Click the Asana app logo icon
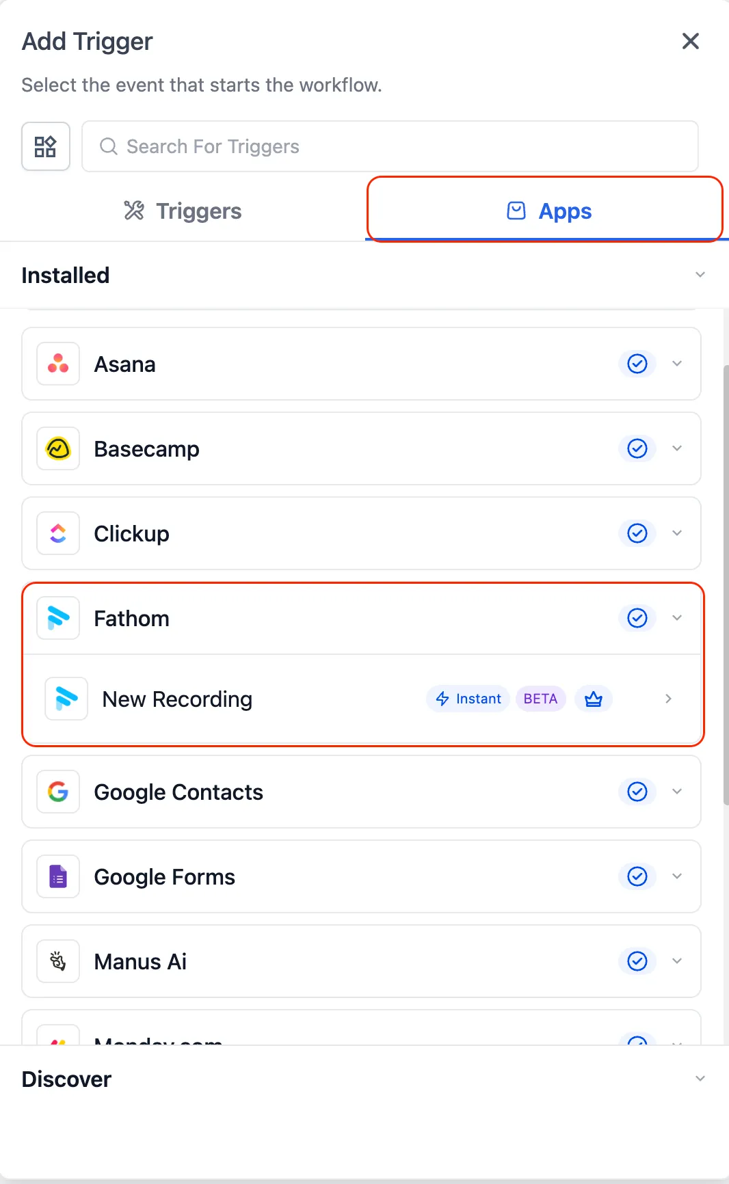 point(58,364)
